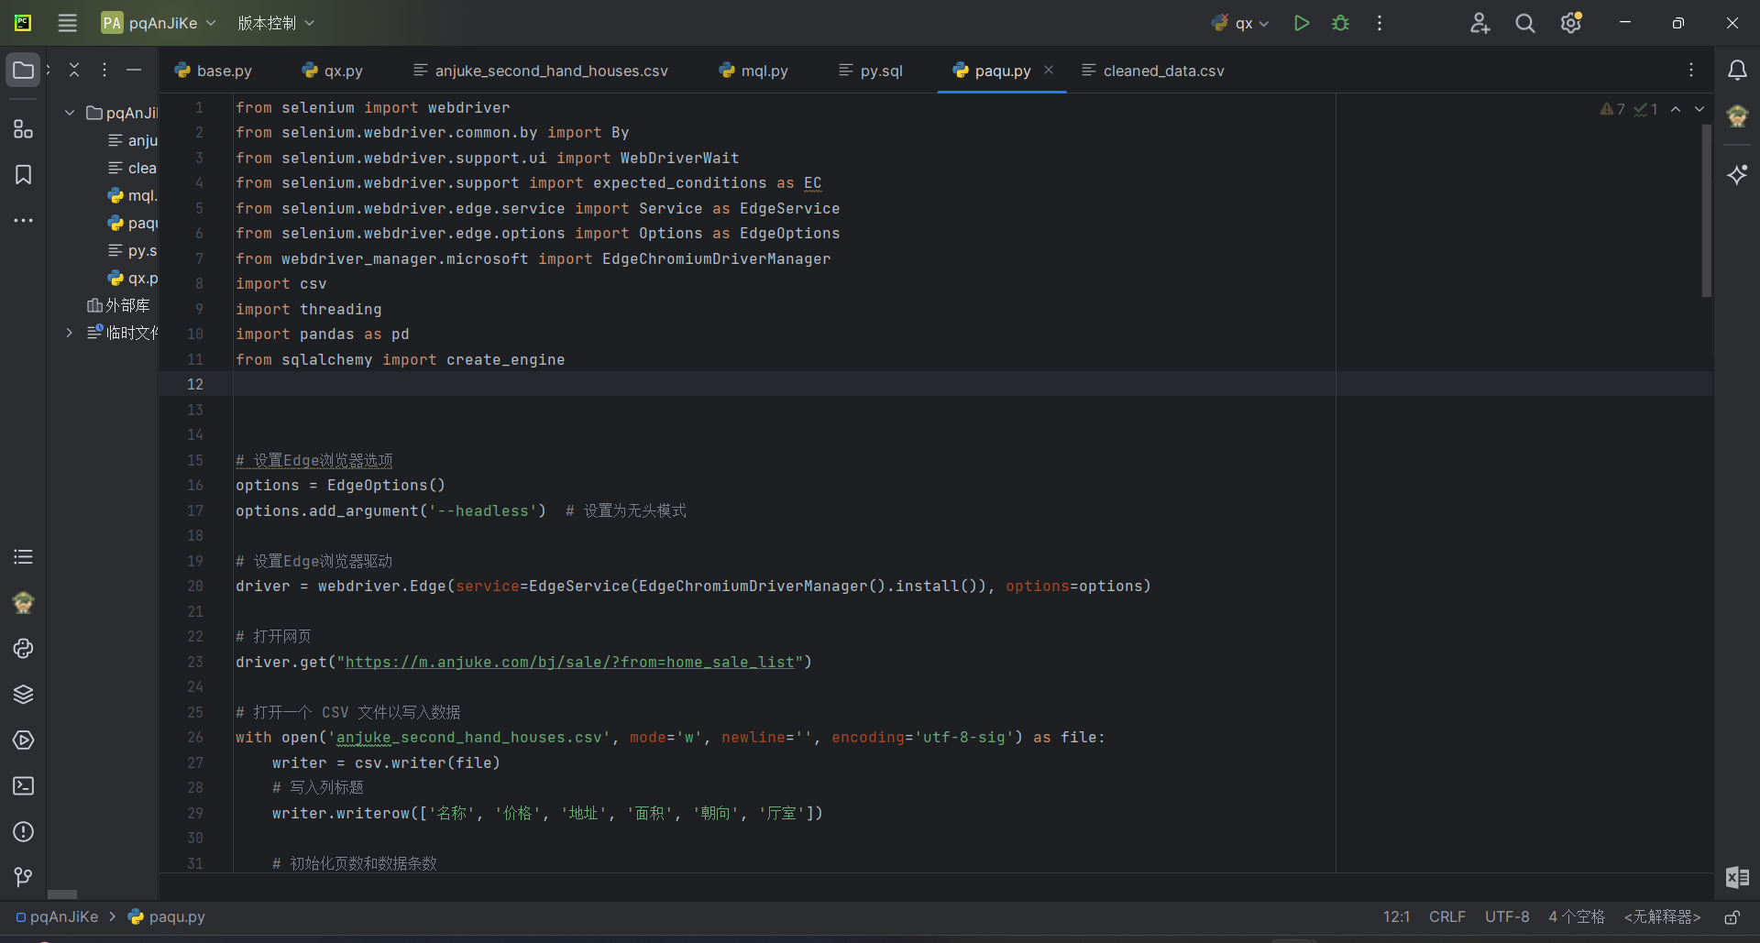Expand the 临时文件 scratches node

(70, 333)
